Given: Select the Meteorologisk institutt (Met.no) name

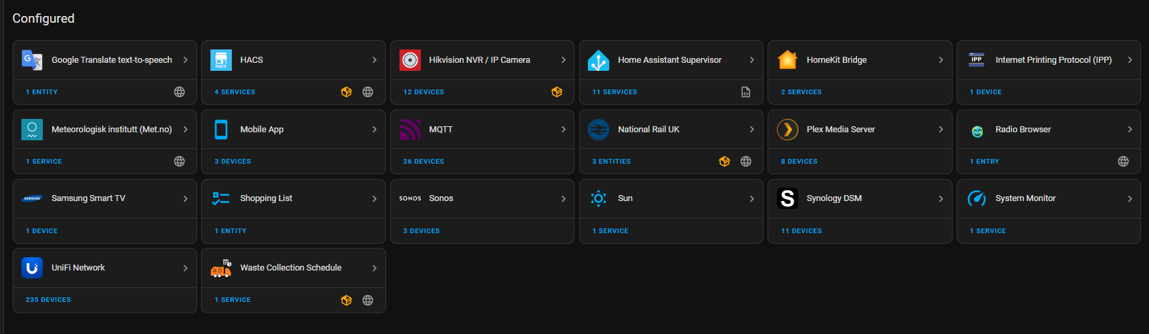Looking at the screenshot, I should click(112, 130).
